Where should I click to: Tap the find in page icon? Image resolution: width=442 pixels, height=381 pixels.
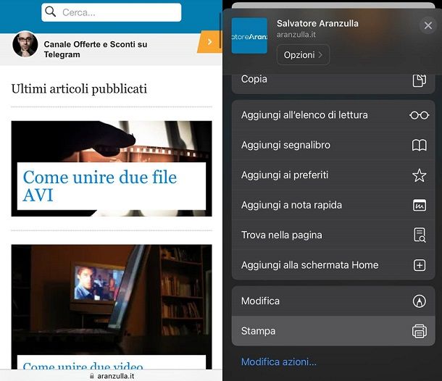pos(420,235)
